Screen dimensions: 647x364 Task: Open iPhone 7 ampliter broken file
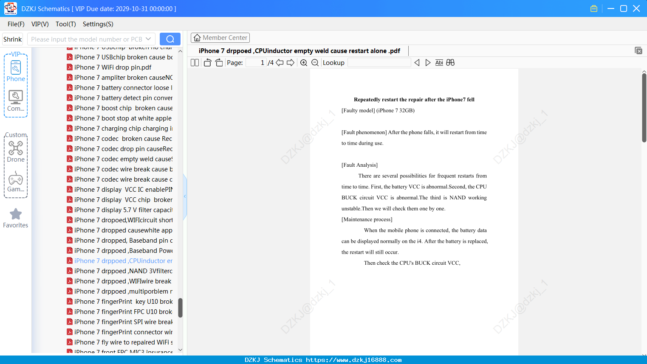tap(119, 78)
